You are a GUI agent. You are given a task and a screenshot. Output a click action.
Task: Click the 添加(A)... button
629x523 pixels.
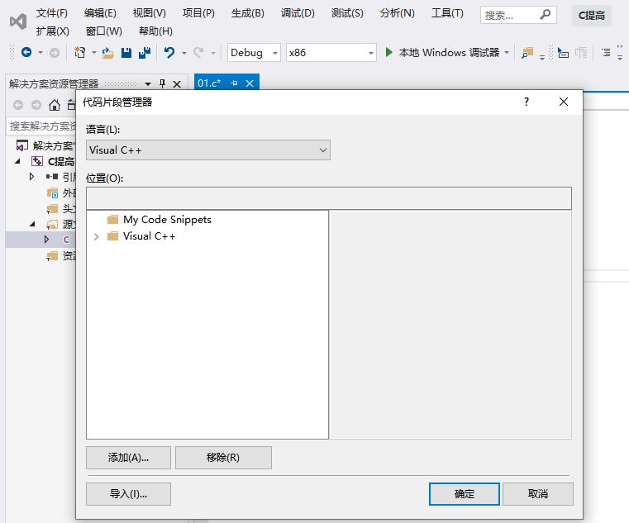point(128,458)
